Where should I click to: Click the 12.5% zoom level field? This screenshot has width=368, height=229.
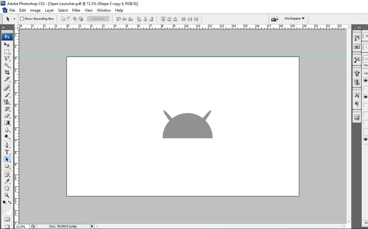click(22, 227)
